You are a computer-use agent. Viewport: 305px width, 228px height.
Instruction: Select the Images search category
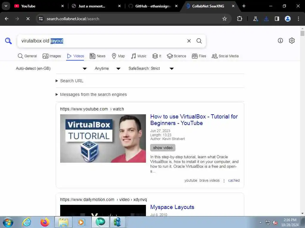tap(52, 56)
